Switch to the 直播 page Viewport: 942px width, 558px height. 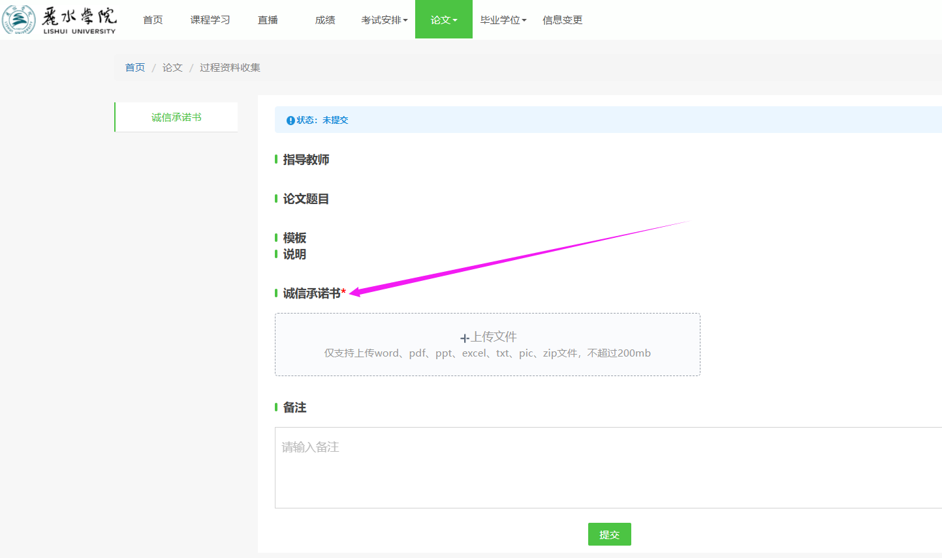point(268,20)
